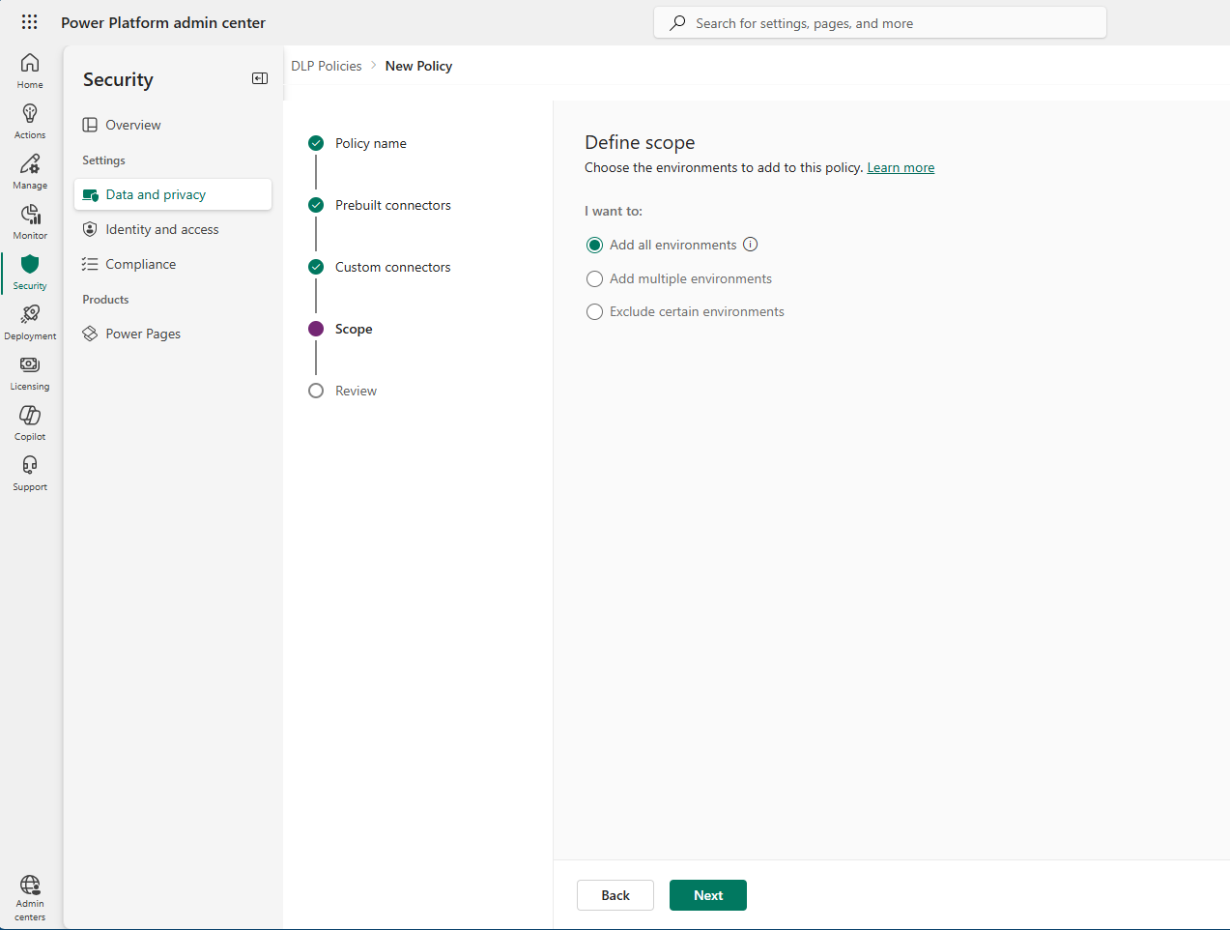Viewport: 1230px width, 930px height.
Task: Click the Support icon in left rail
Action: click(29, 471)
